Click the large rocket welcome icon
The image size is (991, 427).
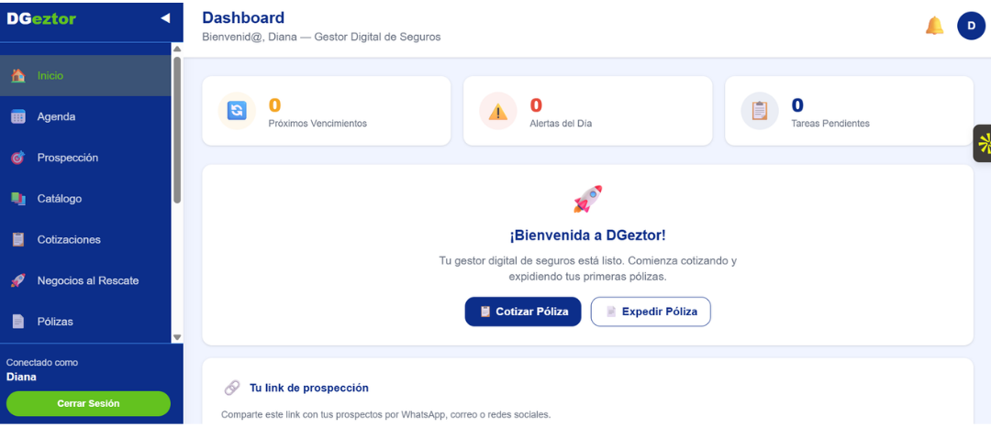point(588,199)
